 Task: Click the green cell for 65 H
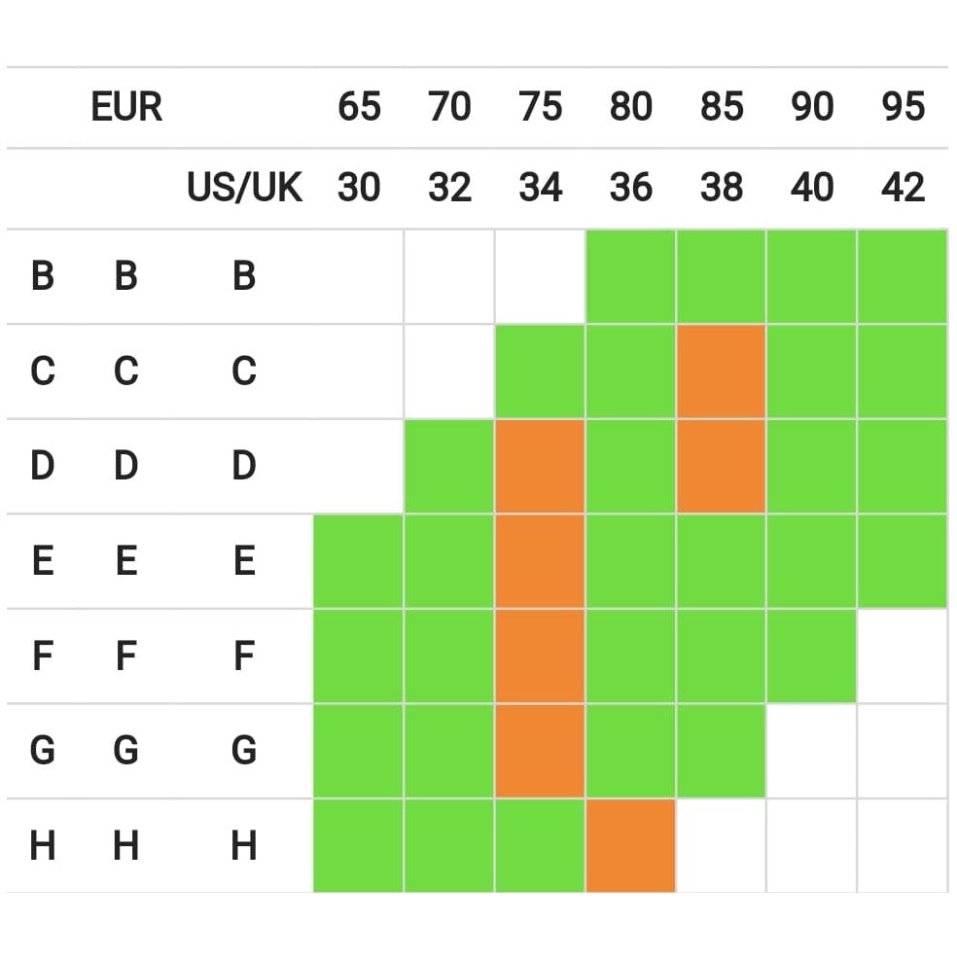click(358, 845)
